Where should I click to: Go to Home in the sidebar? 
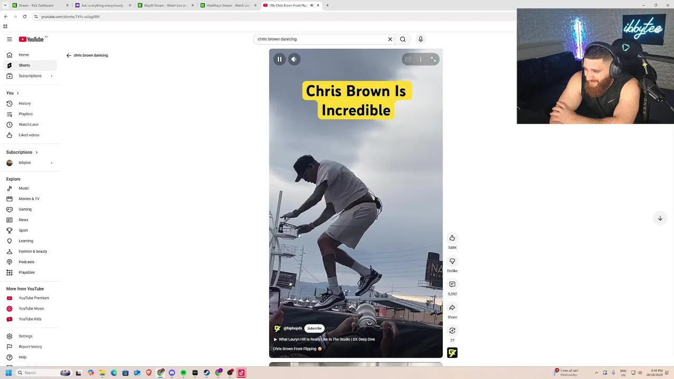click(x=30, y=55)
